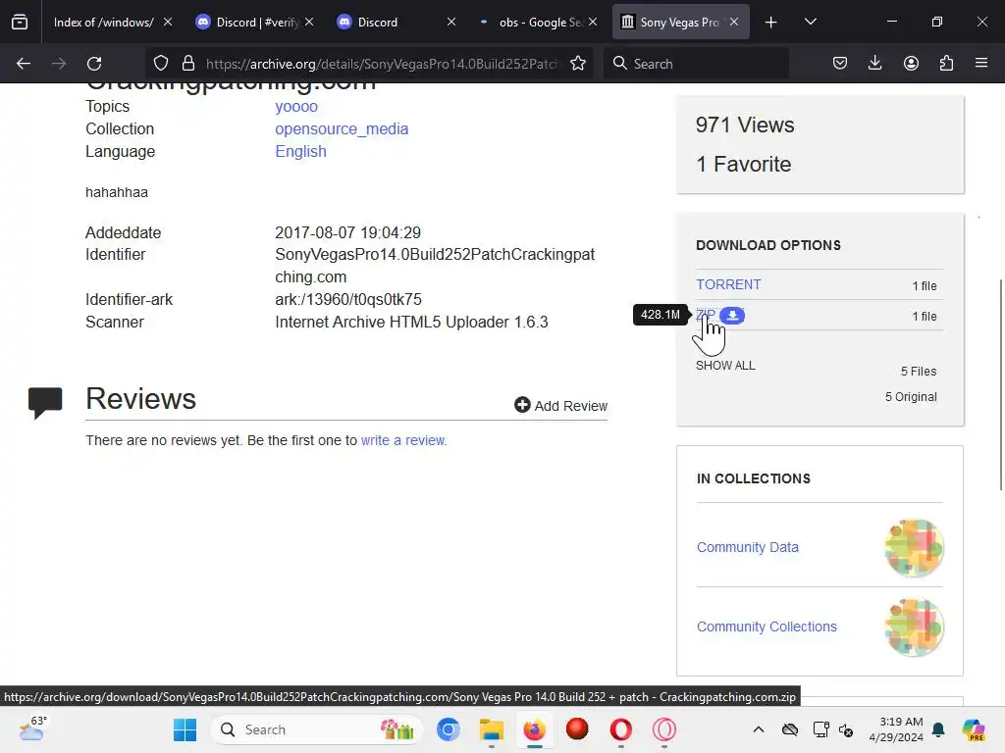1005x753 pixels.
Task: Click the 5 Original files text
Action: tap(911, 397)
